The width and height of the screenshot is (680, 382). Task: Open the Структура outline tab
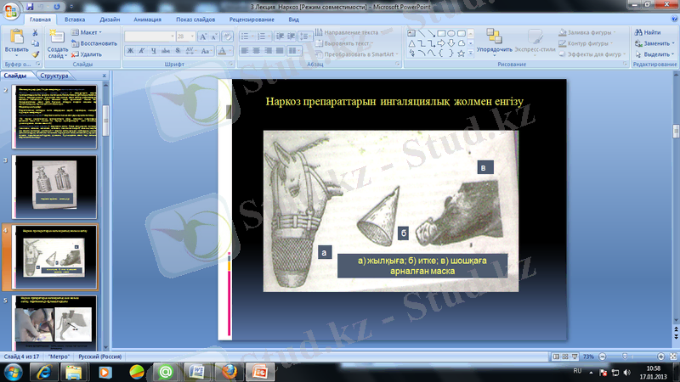coord(53,76)
